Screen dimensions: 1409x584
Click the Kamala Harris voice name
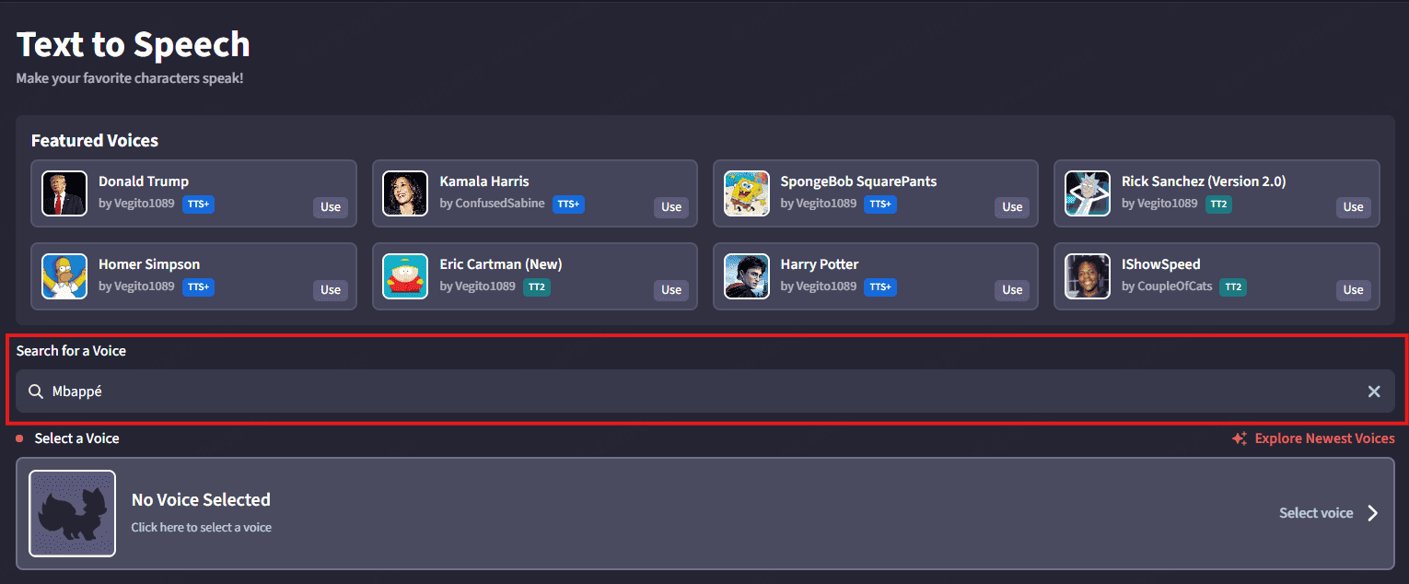click(x=484, y=181)
